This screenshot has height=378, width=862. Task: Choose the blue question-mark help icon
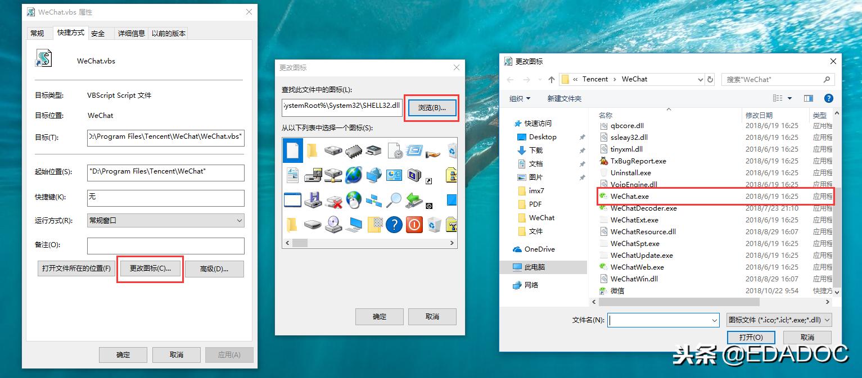(x=394, y=224)
